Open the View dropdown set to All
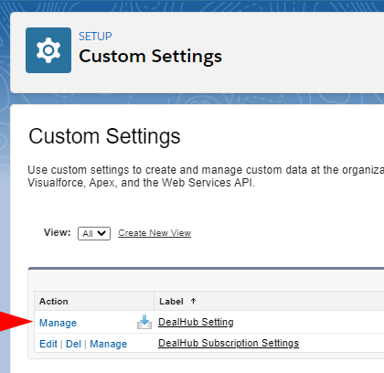The height and width of the screenshot is (373, 384). pyautogui.click(x=94, y=233)
